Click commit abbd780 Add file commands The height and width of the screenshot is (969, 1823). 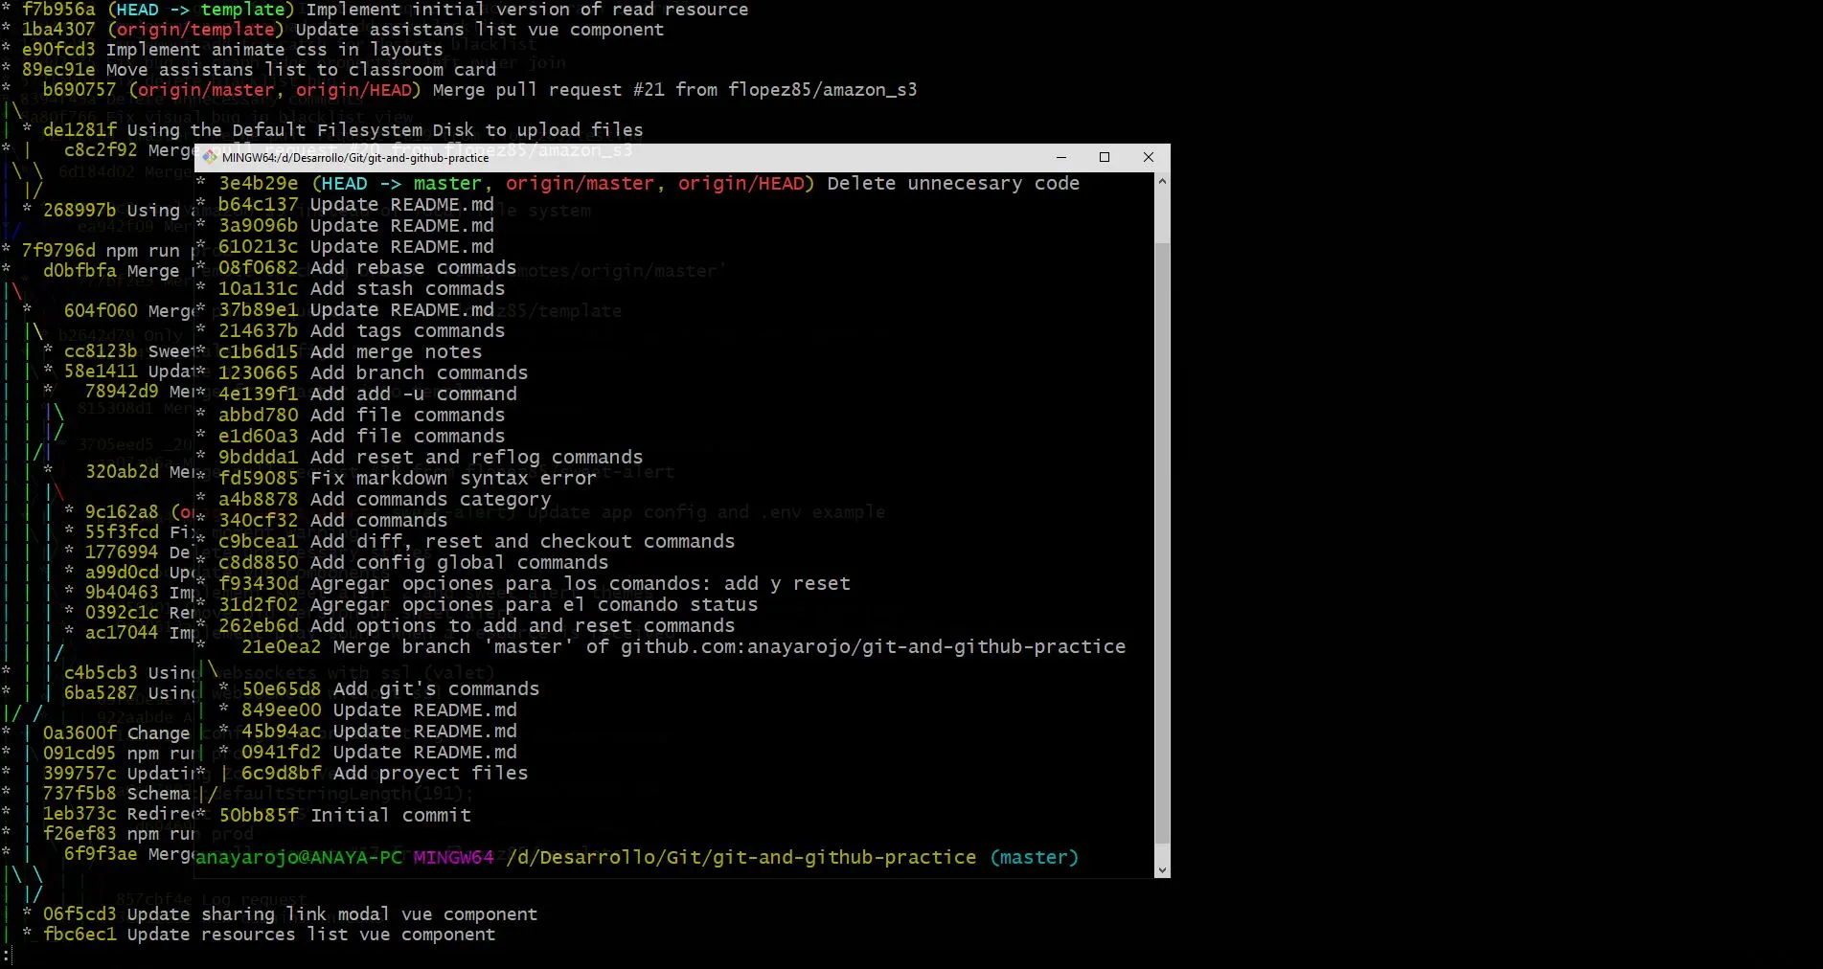361,415
